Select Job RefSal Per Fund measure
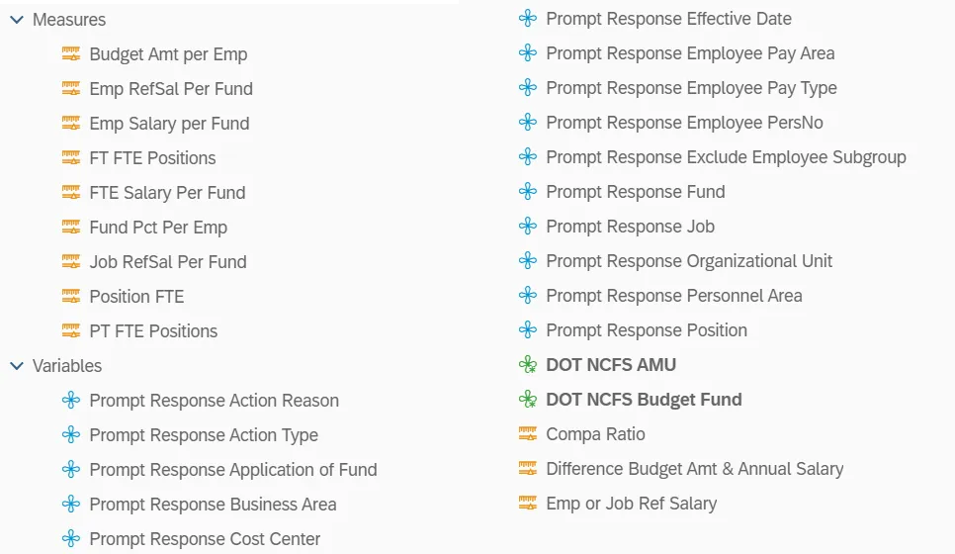The width and height of the screenshot is (955, 554). coord(168,262)
